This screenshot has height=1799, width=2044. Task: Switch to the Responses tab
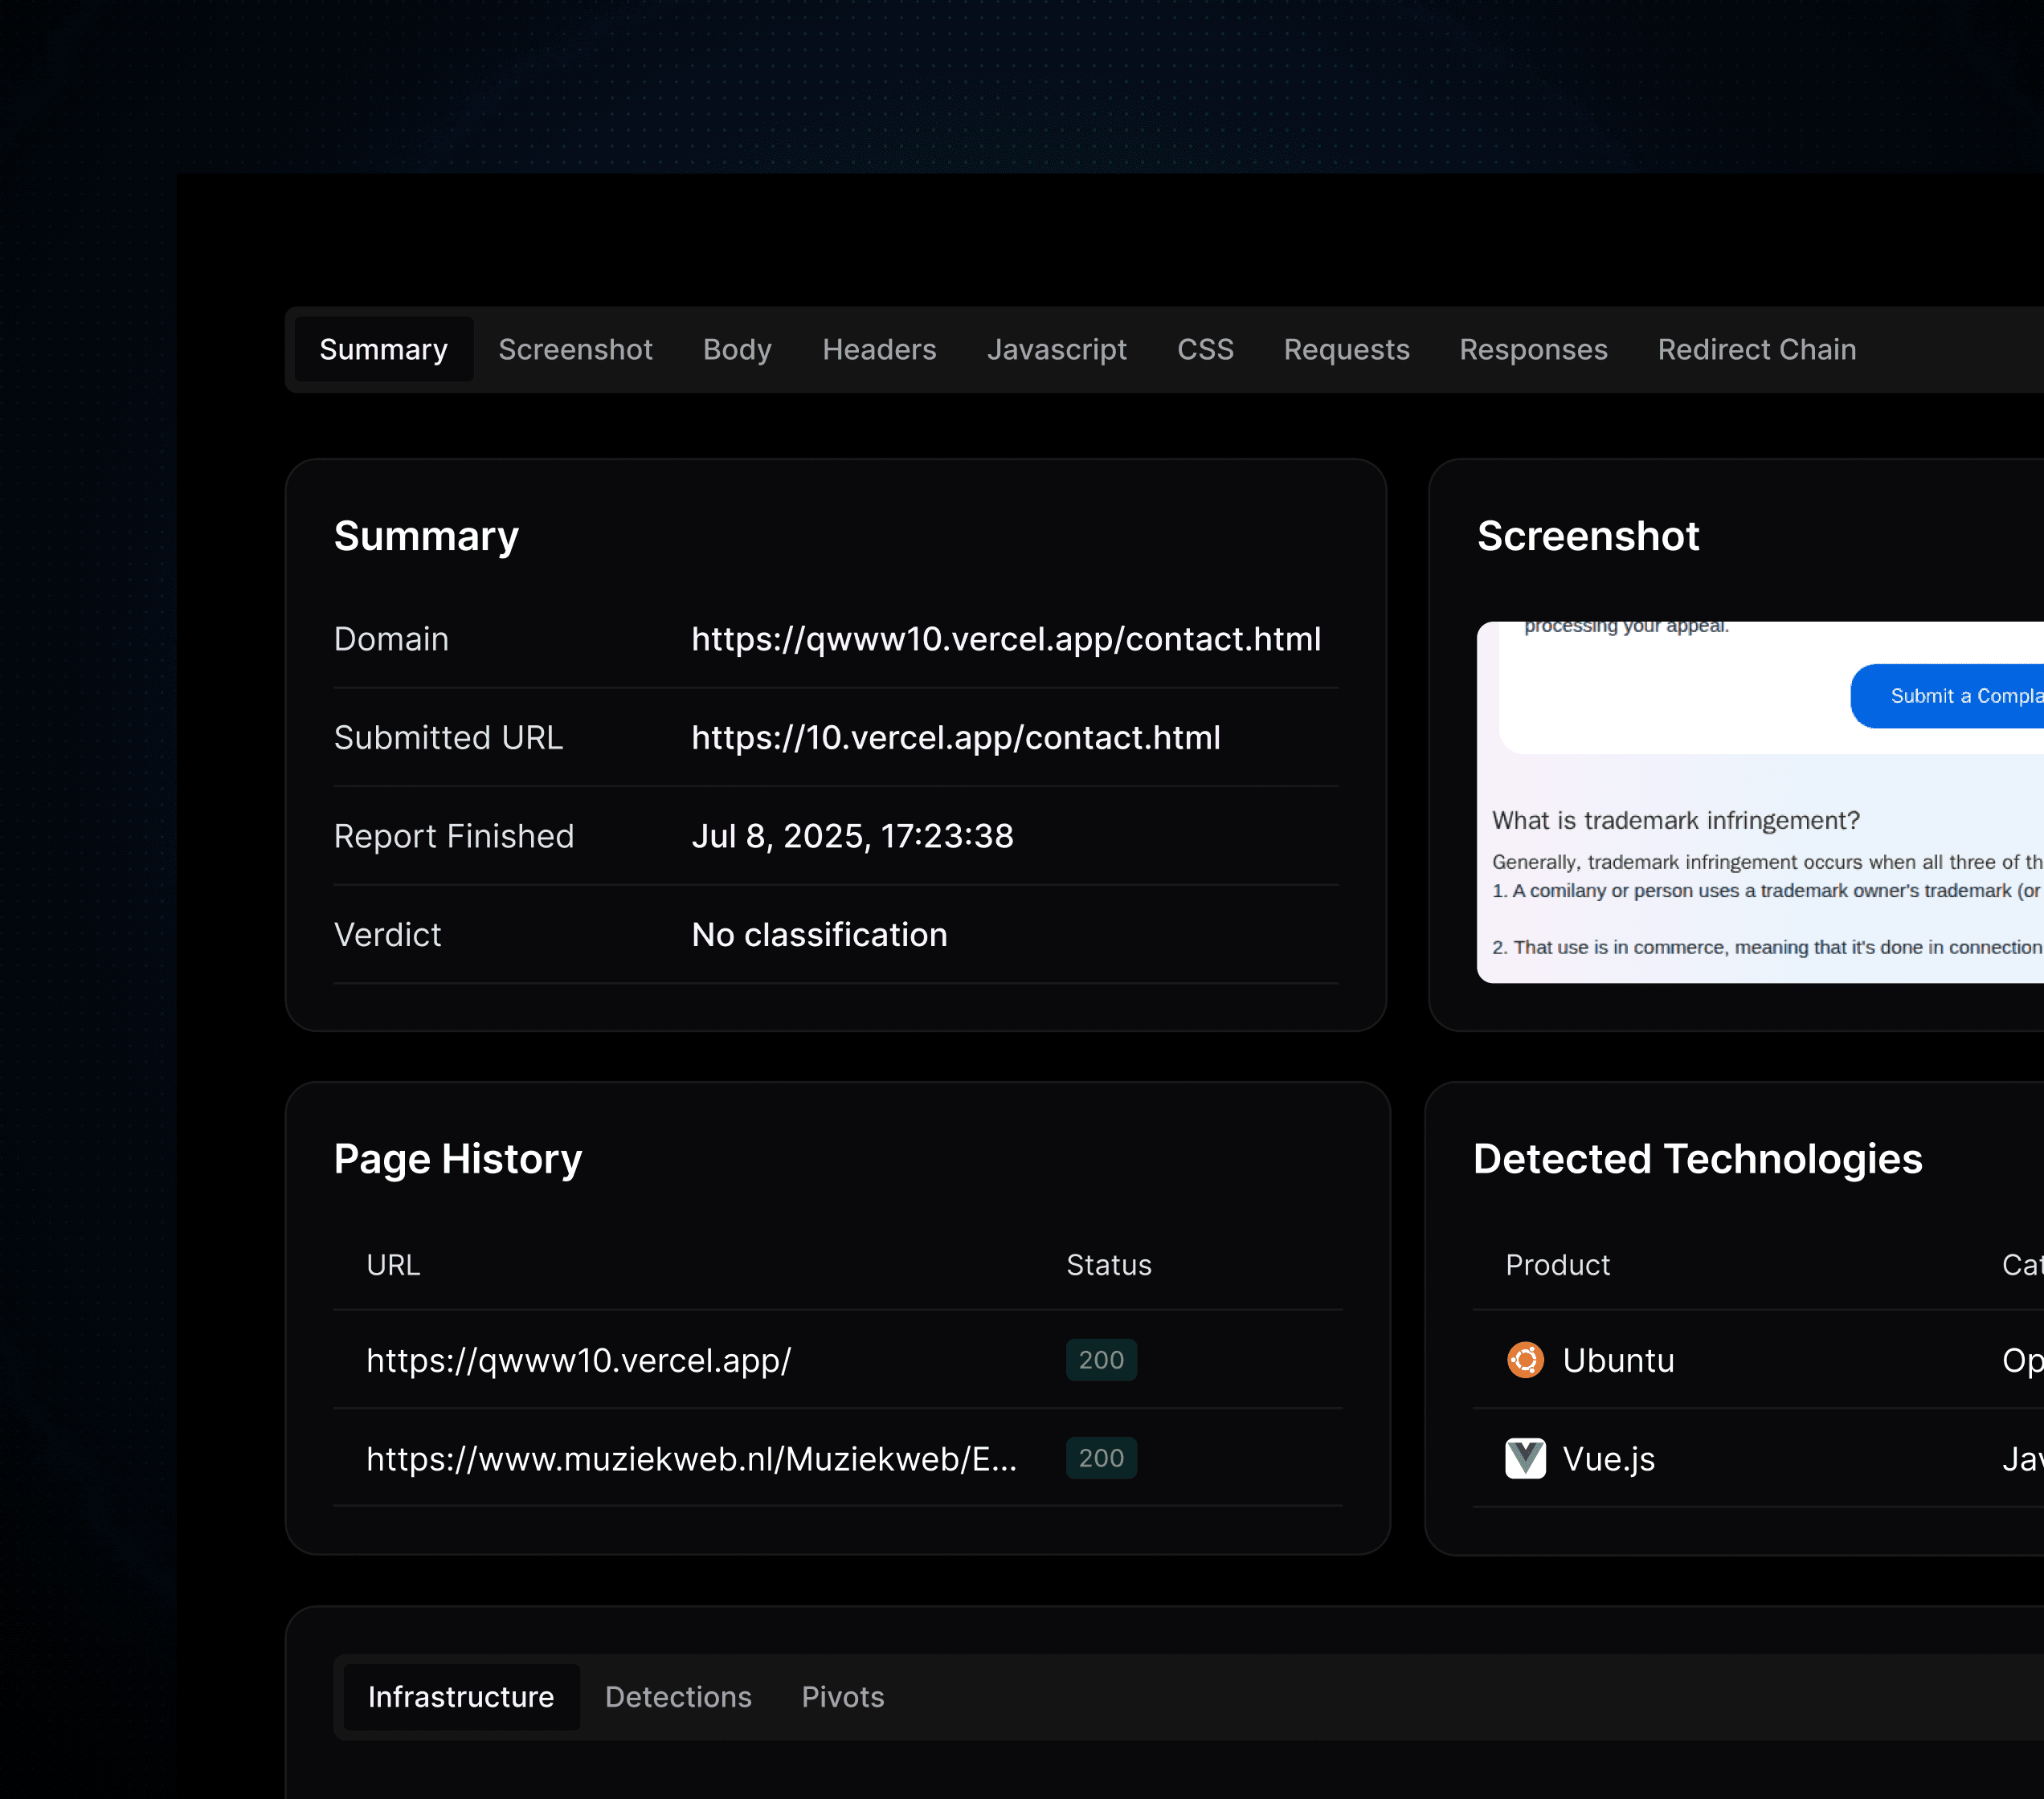coord(1533,349)
